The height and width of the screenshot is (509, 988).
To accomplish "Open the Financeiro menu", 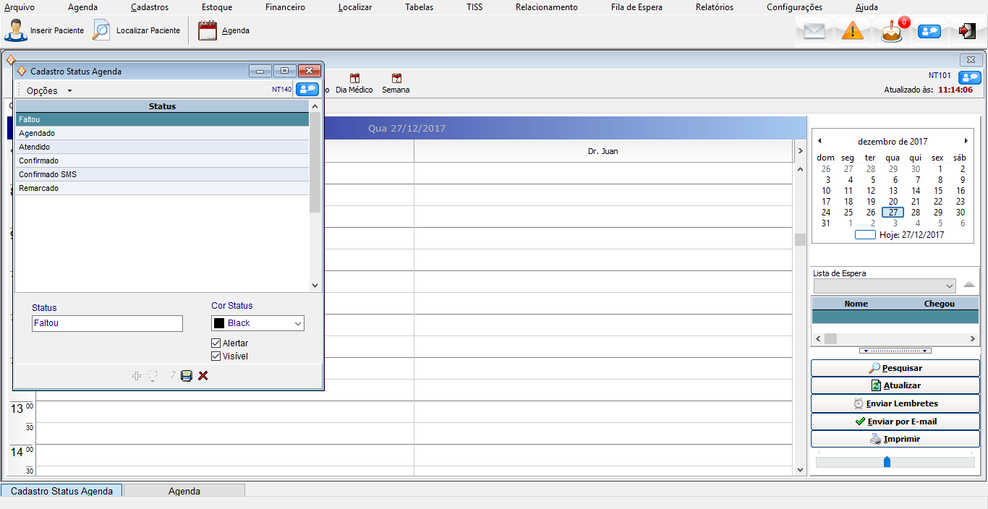I will click(285, 7).
